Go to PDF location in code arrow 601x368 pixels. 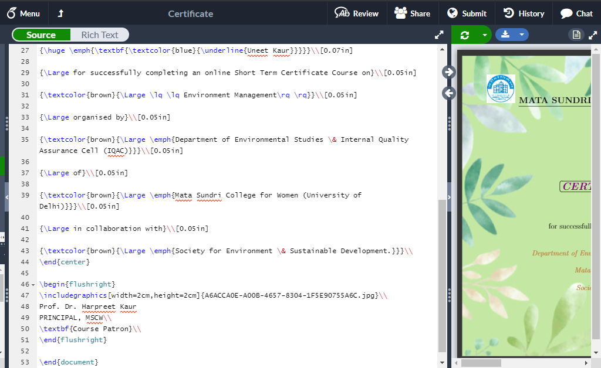point(449,93)
